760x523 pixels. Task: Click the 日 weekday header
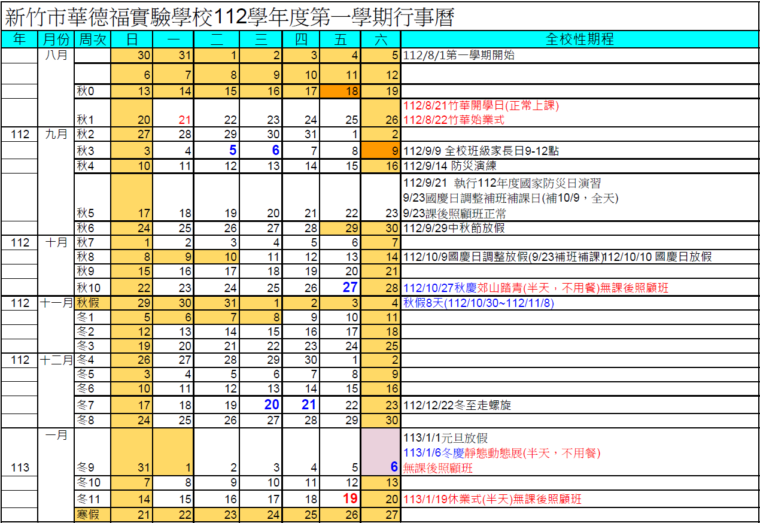(x=132, y=39)
